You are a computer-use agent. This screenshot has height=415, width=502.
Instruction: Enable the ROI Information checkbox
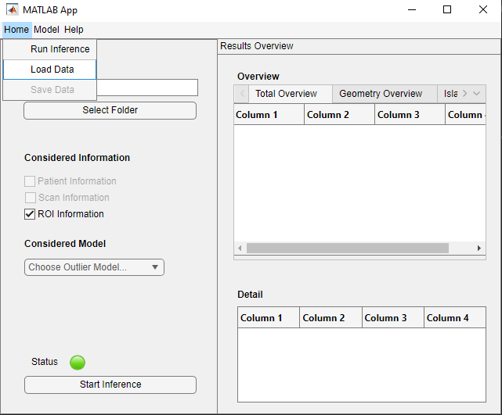(31, 214)
